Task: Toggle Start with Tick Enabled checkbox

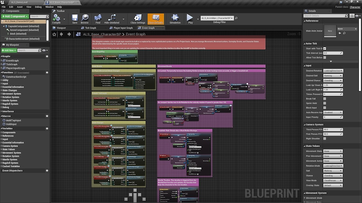Action: 325,49
